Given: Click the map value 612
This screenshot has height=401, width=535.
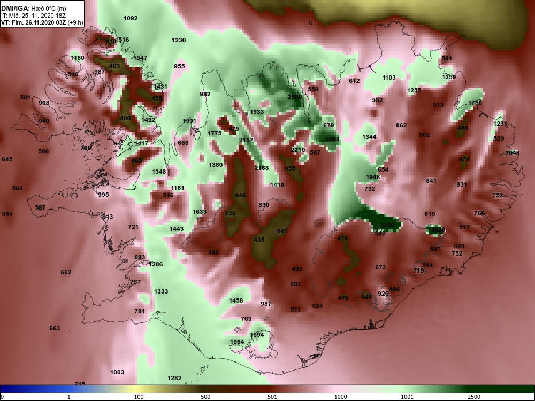Looking at the screenshot, I should (354, 81).
